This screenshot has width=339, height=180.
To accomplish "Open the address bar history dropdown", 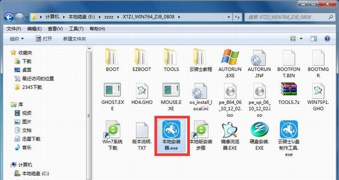I will (x=229, y=17).
